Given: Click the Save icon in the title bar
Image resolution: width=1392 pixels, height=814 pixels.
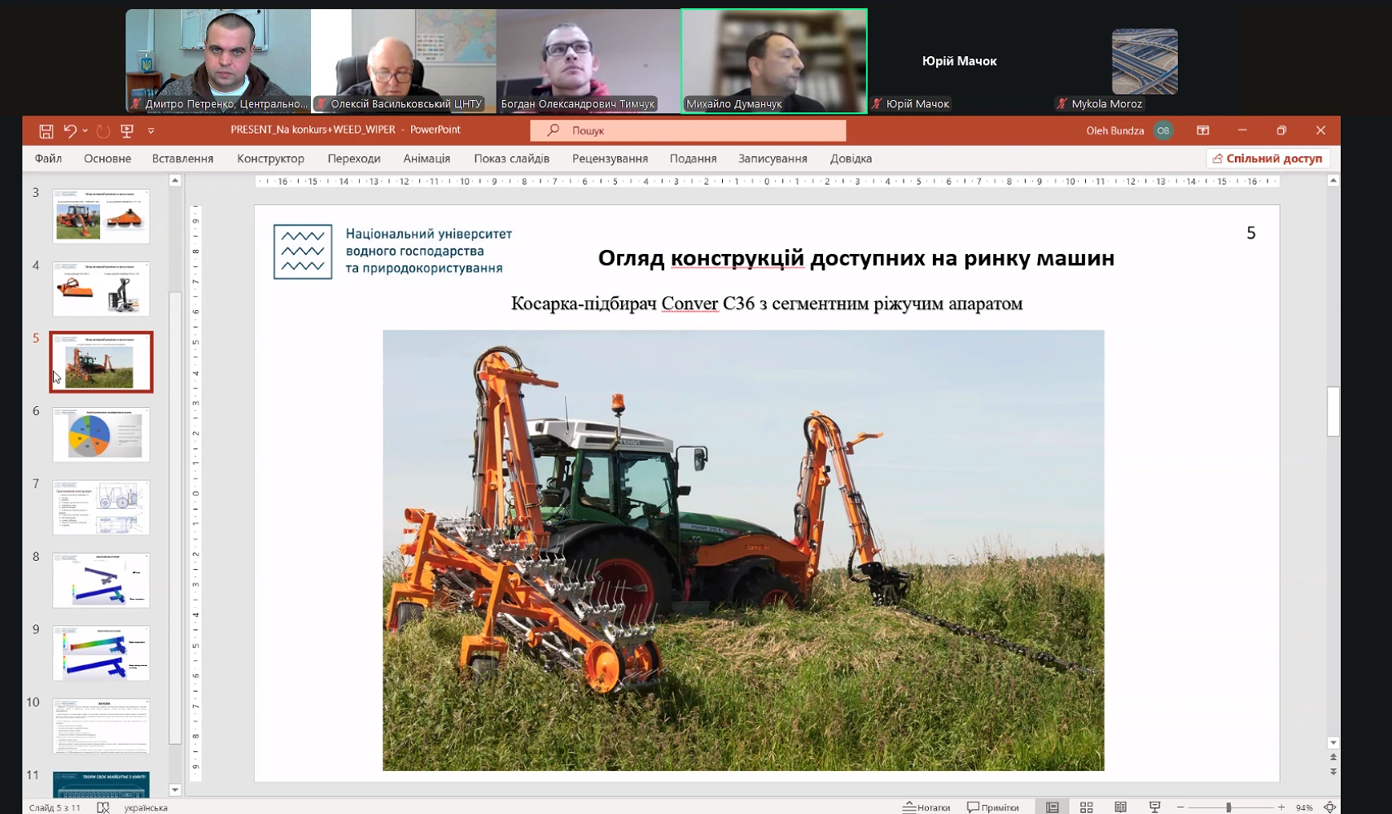Looking at the screenshot, I should tap(46, 131).
